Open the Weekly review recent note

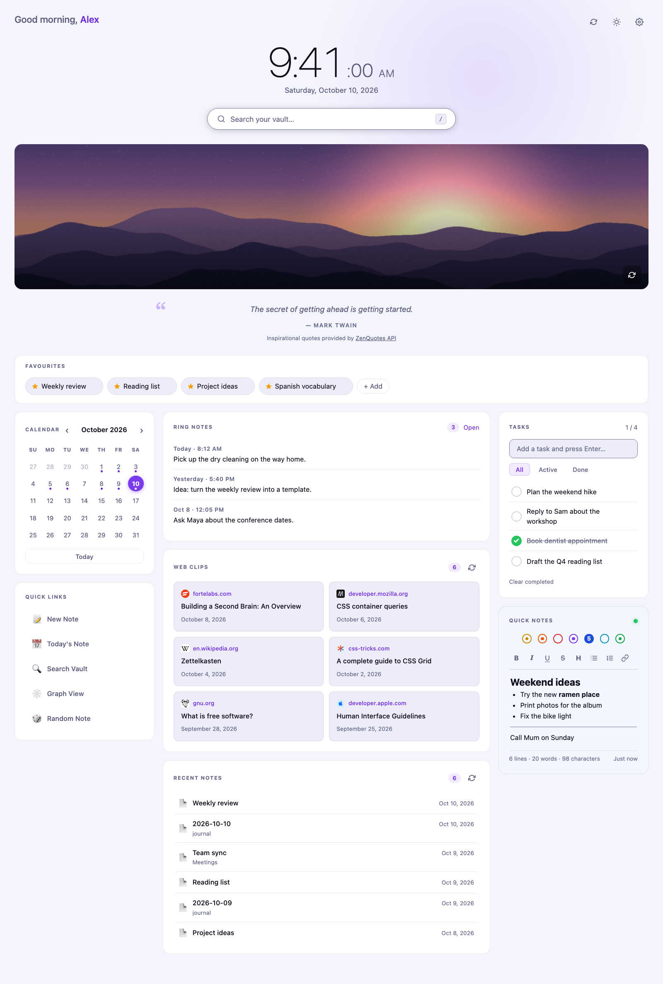tap(326, 803)
